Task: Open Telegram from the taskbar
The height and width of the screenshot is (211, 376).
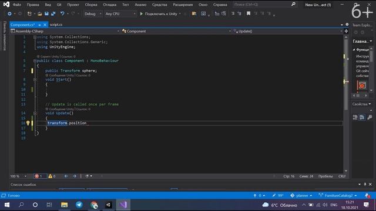Action: 79,205
